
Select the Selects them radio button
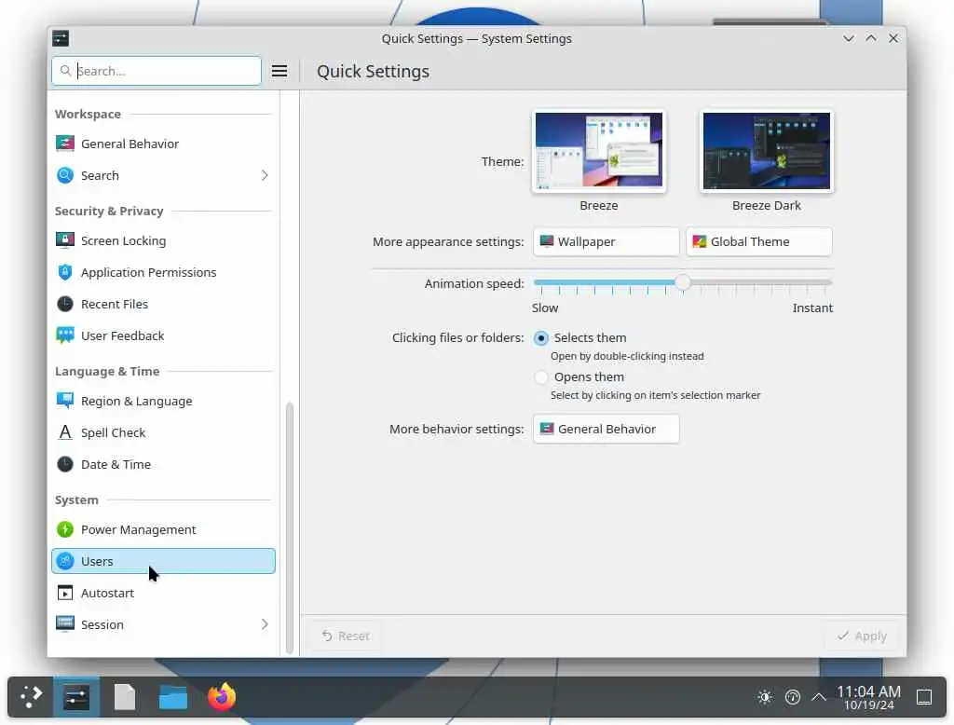tap(541, 338)
